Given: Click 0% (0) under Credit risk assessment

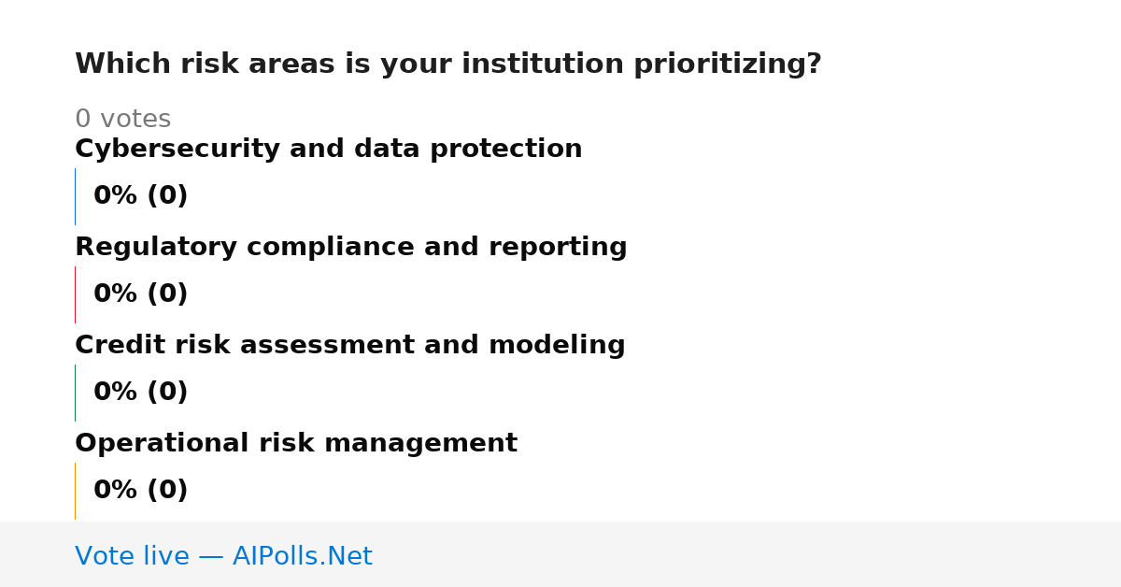Looking at the screenshot, I should [140, 393].
